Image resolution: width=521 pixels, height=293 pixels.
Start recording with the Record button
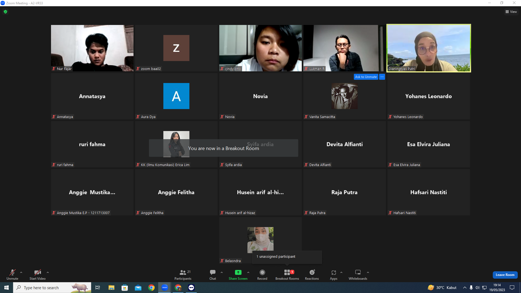point(262,275)
